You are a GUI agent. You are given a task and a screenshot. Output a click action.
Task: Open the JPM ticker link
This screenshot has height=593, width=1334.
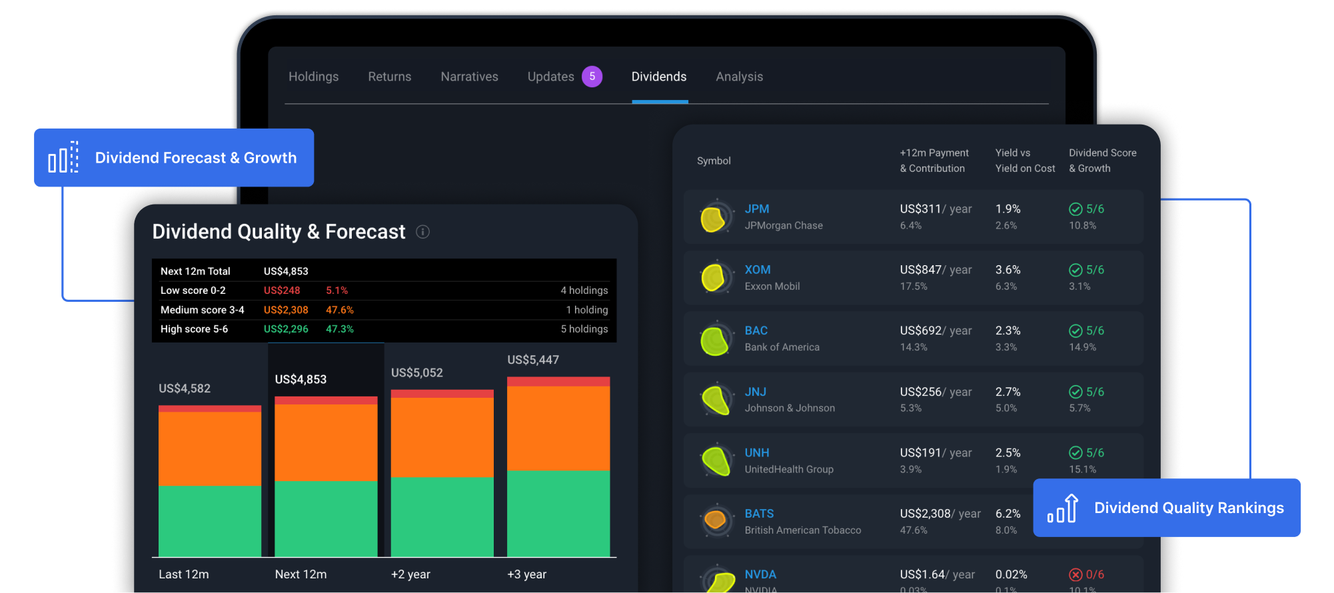(756, 209)
